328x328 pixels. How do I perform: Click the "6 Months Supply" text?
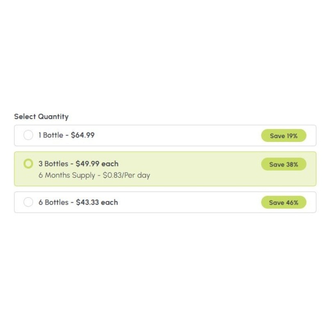pos(67,175)
